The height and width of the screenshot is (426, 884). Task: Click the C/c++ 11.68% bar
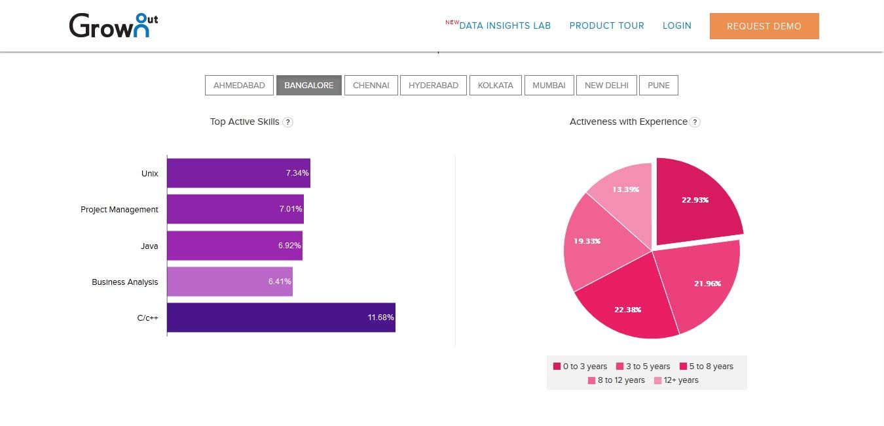click(281, 318)
